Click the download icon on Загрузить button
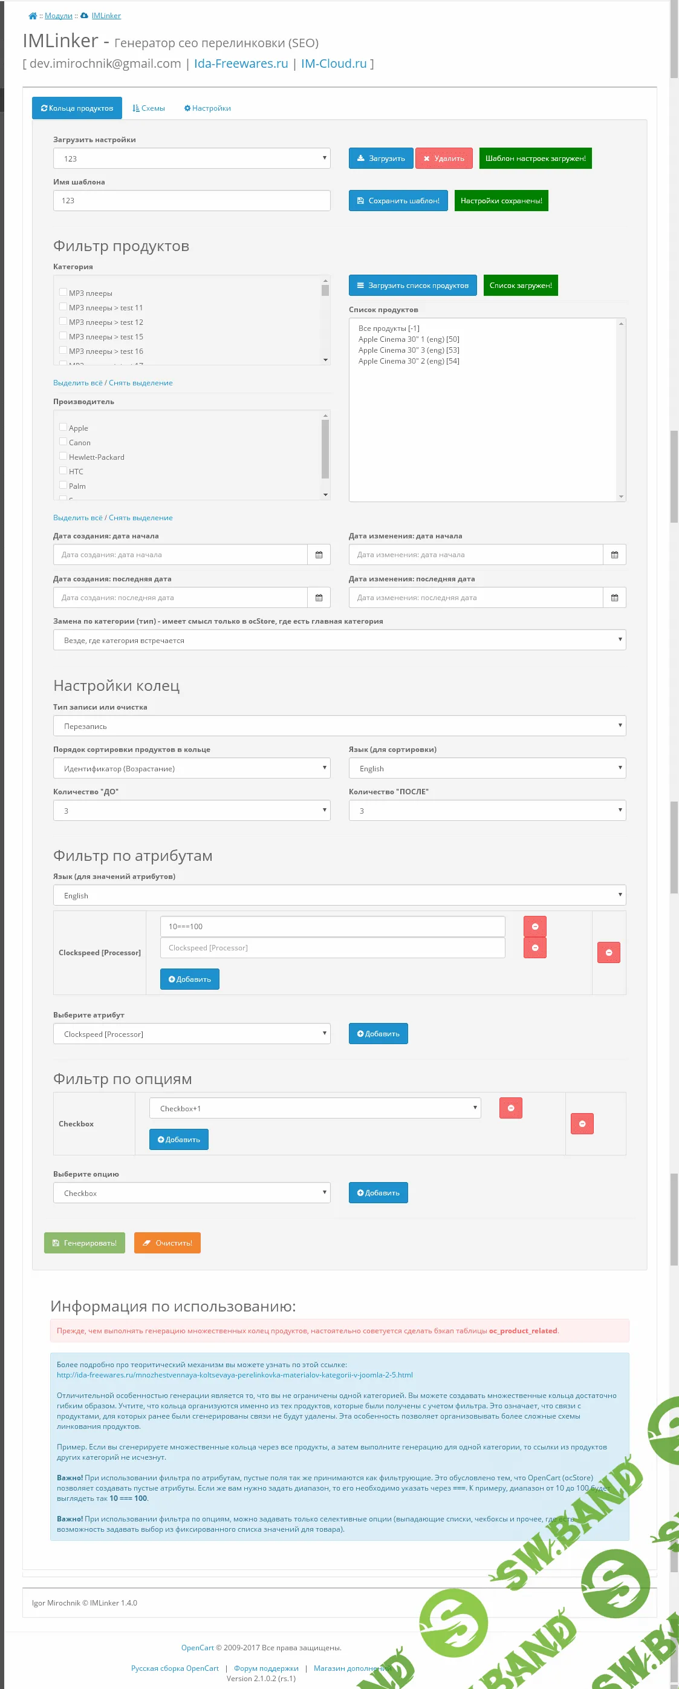679x1689 pixels. 361,157
